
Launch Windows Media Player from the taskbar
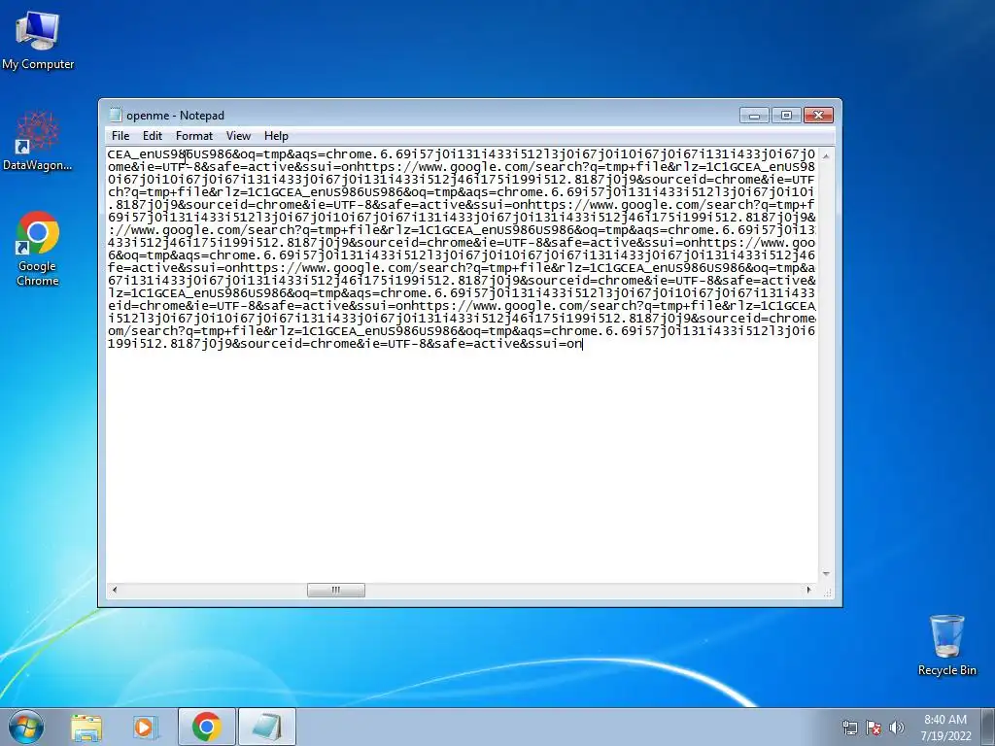146,728
